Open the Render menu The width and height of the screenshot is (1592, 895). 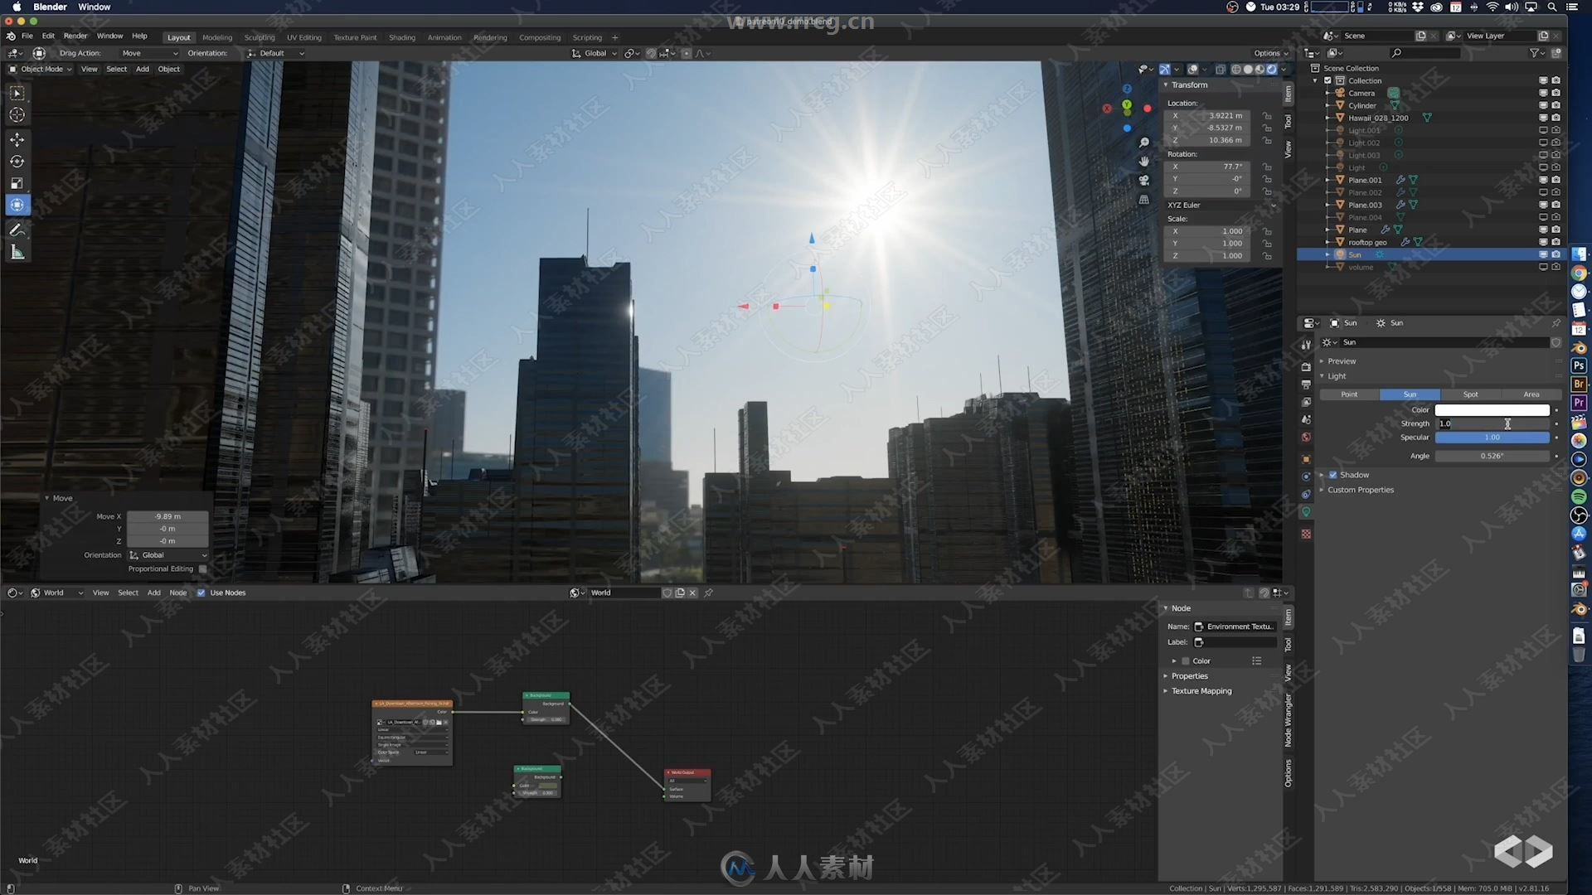click(75, 36)
